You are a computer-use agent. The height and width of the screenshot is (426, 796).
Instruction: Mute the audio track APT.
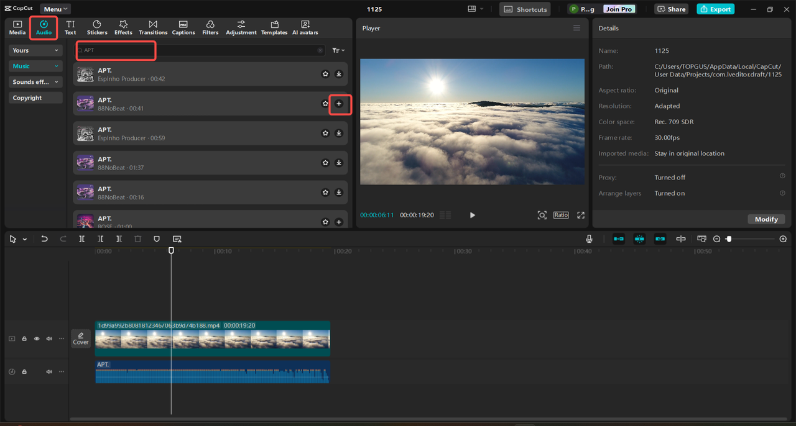coord(49,371)
